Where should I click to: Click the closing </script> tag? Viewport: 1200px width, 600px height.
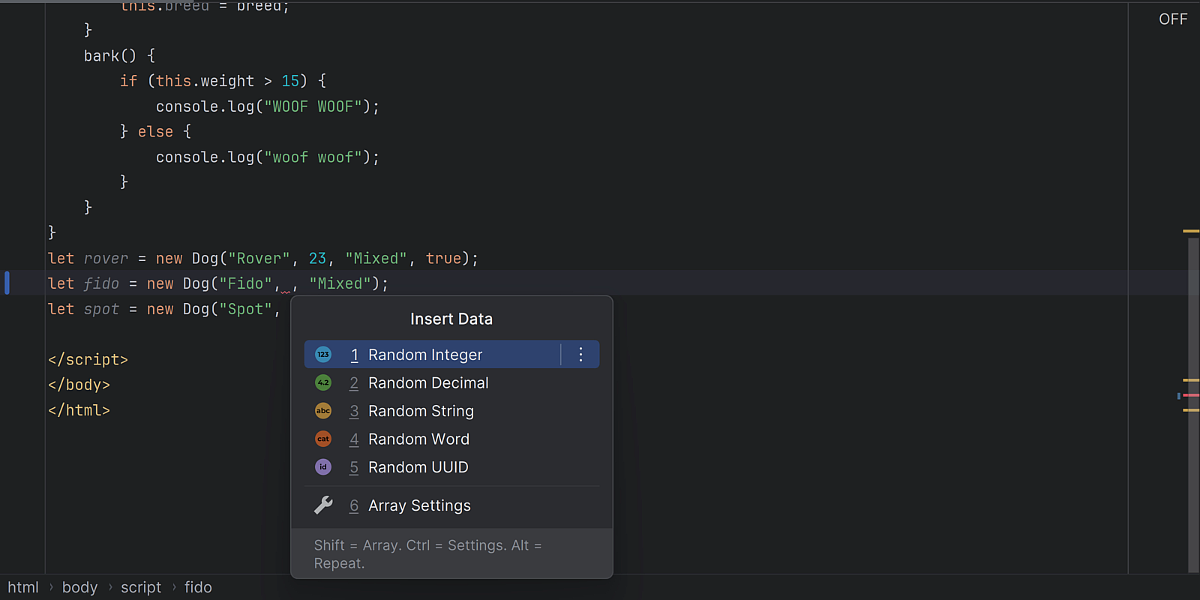[x=88, y=360]
